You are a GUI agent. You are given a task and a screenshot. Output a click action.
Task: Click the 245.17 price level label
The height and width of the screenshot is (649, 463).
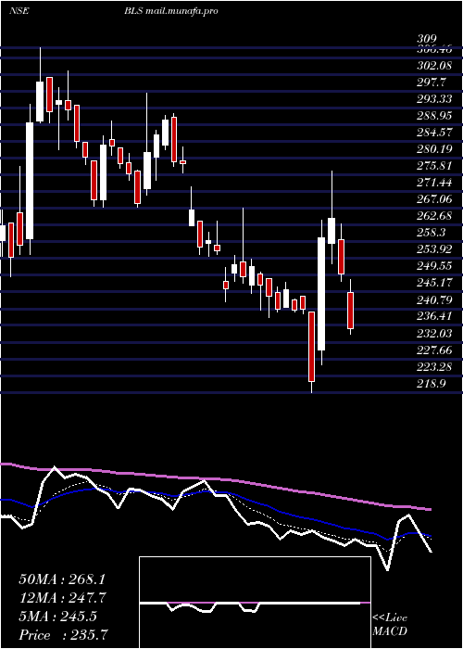click(434, 283)
